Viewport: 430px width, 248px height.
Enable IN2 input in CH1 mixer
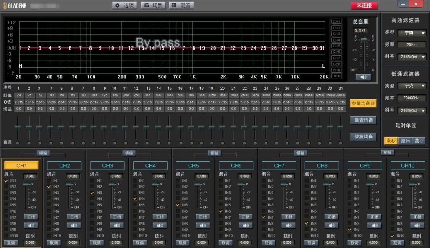click(6, 187)
